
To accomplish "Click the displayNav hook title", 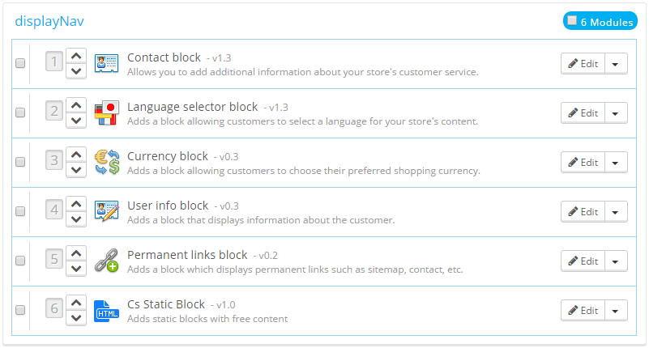I will pyautogui.click(x=49, y=21).
